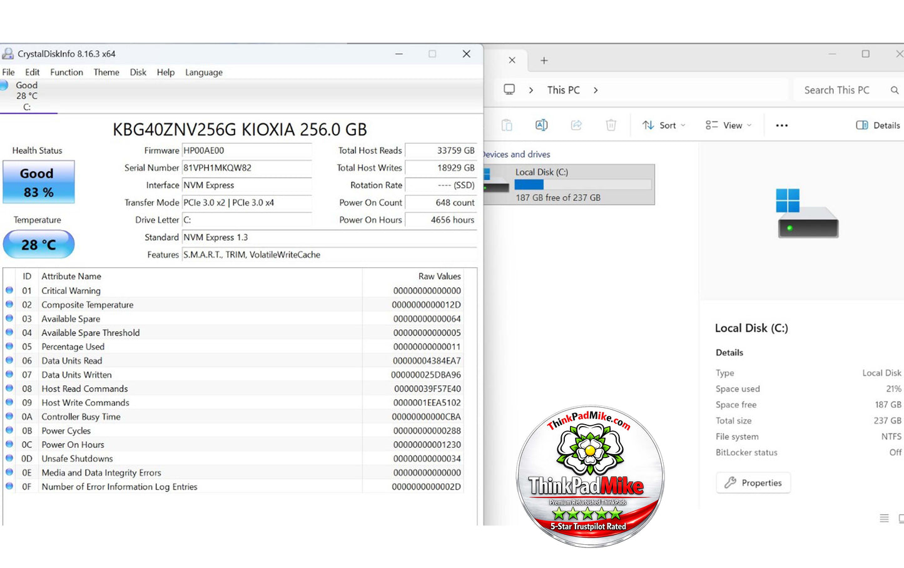
Task: Click the 28 °C temperature button
Action: 39,245
